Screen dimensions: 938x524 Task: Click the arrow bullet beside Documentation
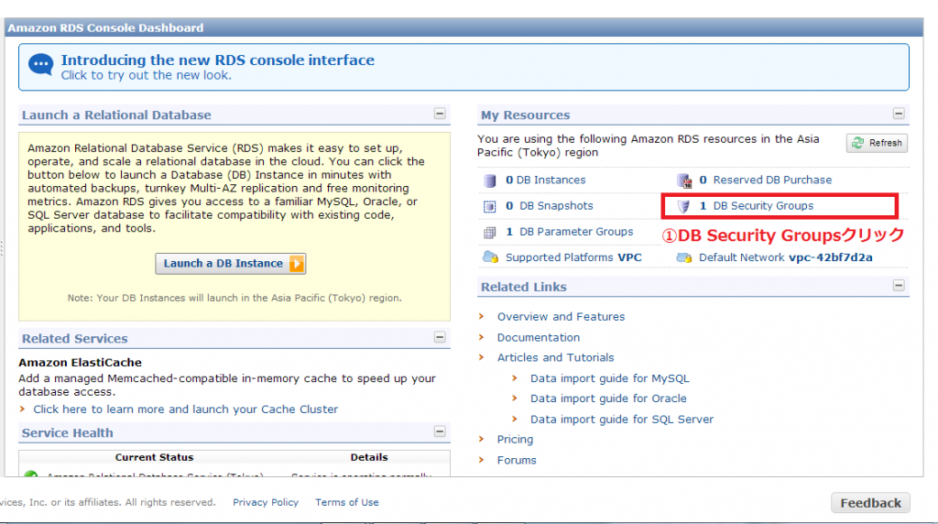click(482, 337)
